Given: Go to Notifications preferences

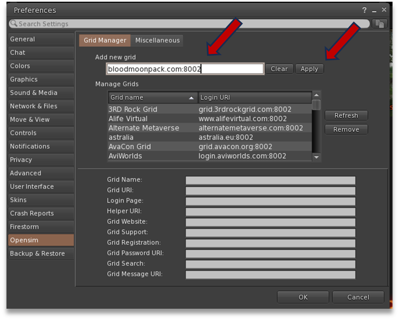Looking at the screenshot, I should (41, 147).
